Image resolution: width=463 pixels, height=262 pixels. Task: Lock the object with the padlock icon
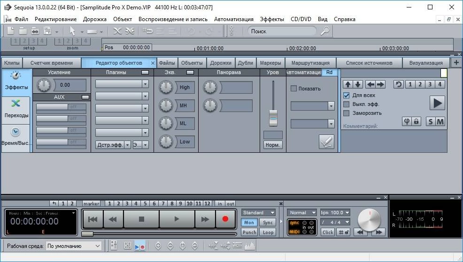coord(416,121)
